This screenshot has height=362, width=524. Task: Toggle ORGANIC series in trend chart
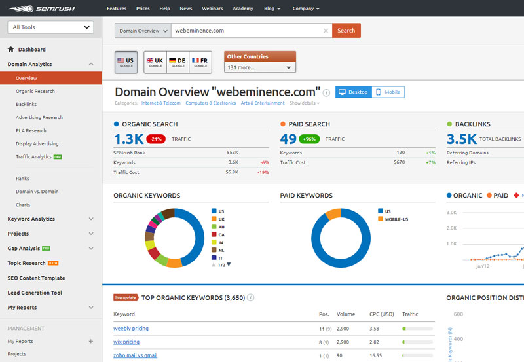pyautogui.click(x=464, y=195)
